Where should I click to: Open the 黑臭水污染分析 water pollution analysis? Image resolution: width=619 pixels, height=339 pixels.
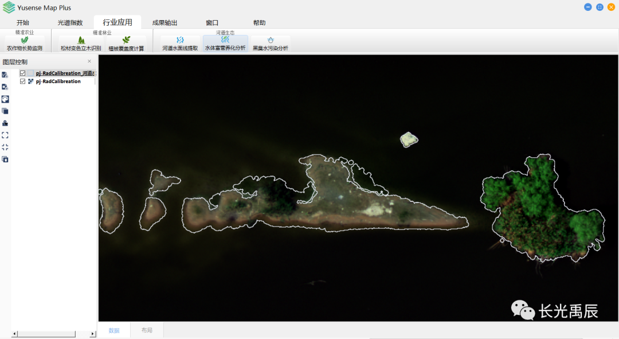click(x=271, y=44)
